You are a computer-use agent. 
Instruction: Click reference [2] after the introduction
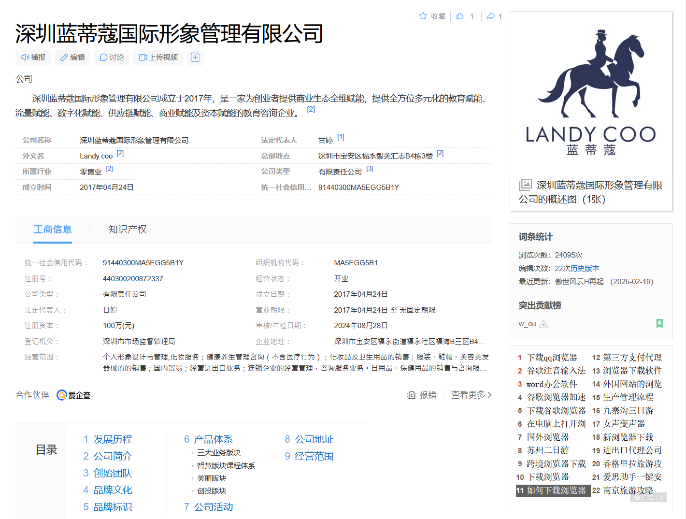[x=311, y=110]
